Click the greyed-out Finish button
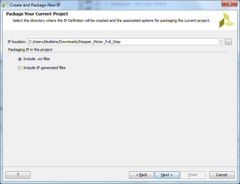This screenshot has width=240, height=184. pyautogui.click(x=193, y=175)
